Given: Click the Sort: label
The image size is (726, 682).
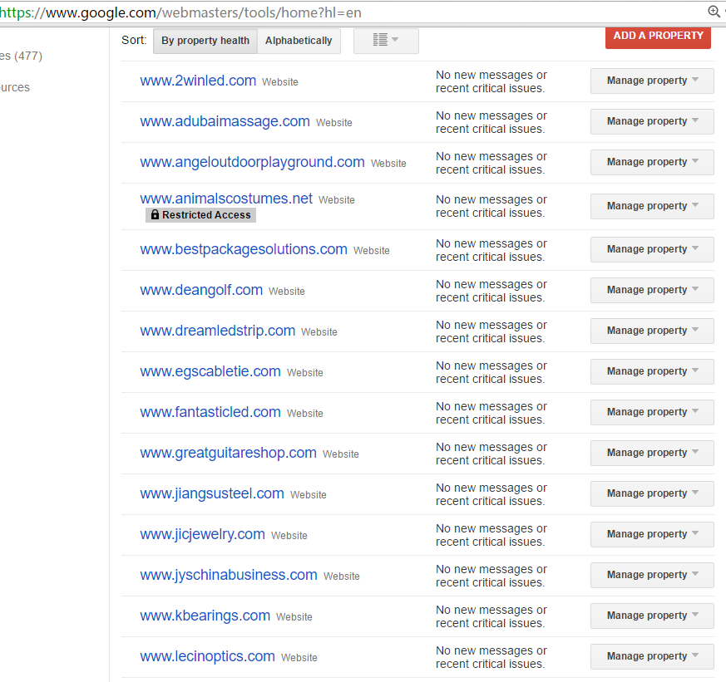Looking at the screenshot, I should click(x=134, y=40).
